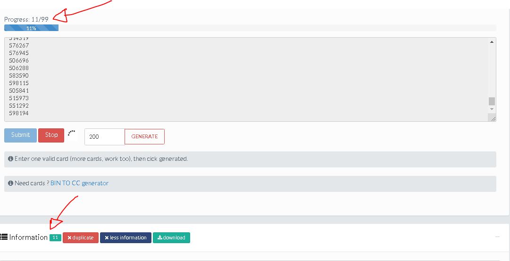Click the textarea scrollbar up arrow
This screenshot has width=510, height=261.
492,42
